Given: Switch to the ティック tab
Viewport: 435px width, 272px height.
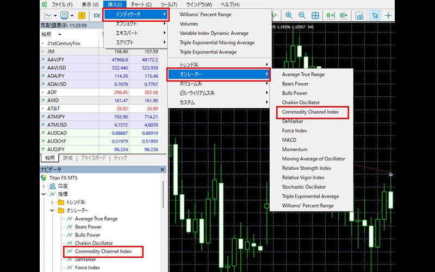Looking at the screenshot, I should click(x=120, y=158).
